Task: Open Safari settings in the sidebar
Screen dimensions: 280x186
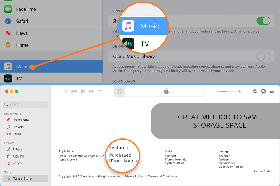Action: [x=51, y=21]
